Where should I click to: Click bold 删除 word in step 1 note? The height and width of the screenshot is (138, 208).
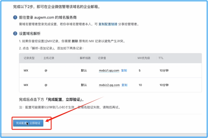click(x=75, y=41)
